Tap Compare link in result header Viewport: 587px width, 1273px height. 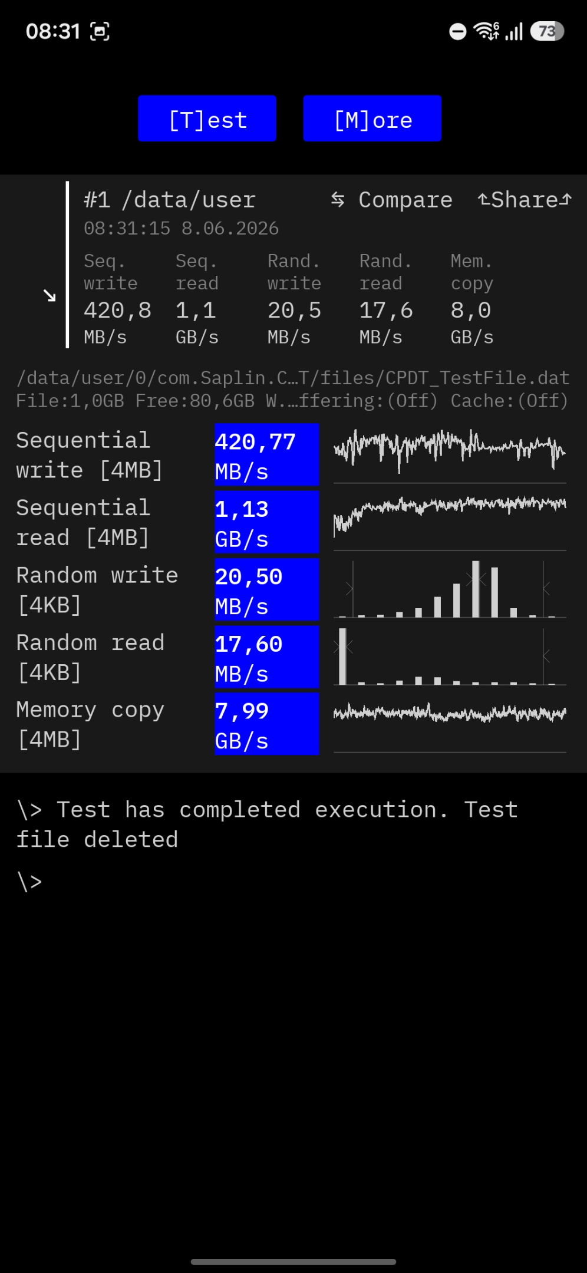(x=391, y=200)
